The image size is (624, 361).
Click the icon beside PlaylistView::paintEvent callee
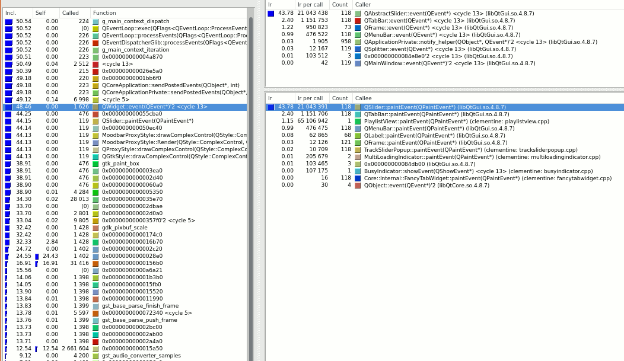(x=358, y=122)
